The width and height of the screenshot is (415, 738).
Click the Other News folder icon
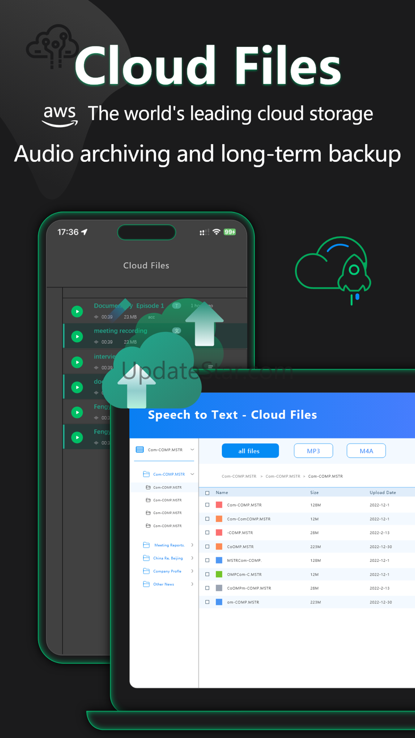coord(146,584)
